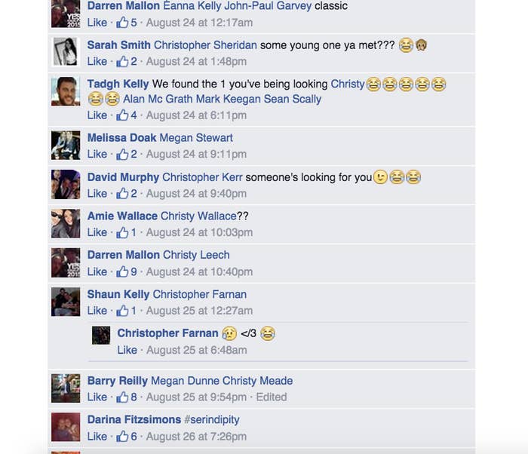View edit history via Edited label
Viewport: 528px width, 454px height.
click(x=272, y=397)
